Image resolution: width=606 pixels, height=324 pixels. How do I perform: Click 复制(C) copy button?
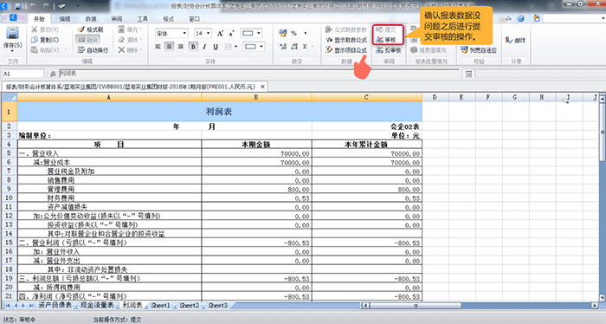point(45,40)
